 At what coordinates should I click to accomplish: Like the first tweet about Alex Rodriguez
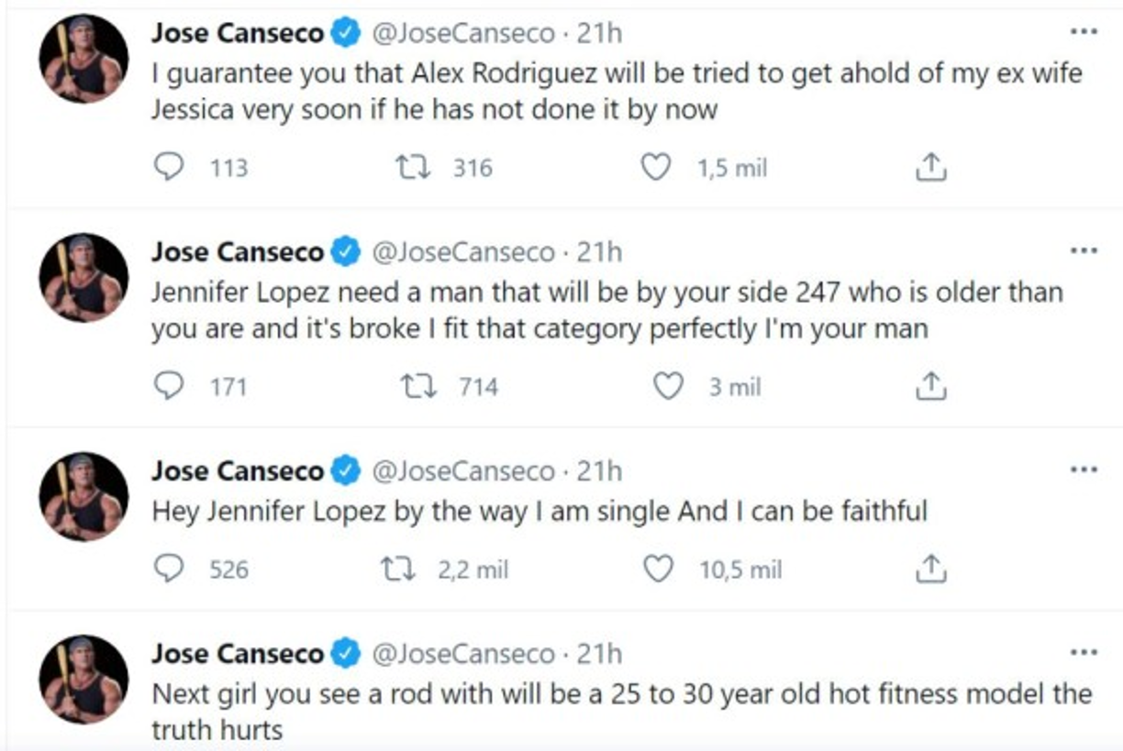659,166
